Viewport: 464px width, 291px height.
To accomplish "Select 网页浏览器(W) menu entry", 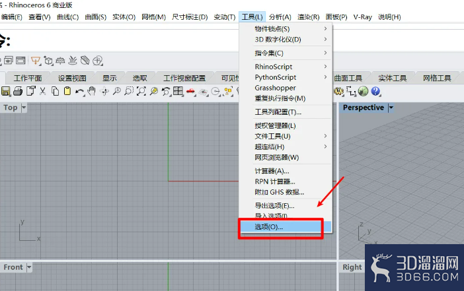I will (x=286, y=158).
